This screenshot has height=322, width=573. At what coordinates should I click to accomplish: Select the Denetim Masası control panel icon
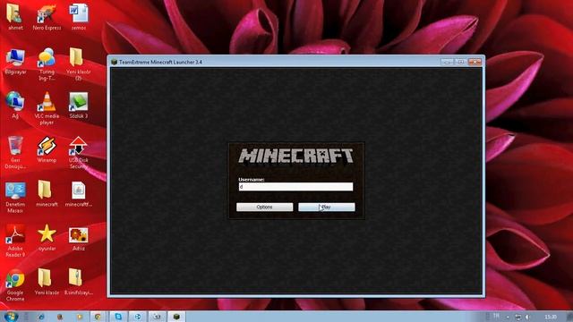[x=15, y=197]
